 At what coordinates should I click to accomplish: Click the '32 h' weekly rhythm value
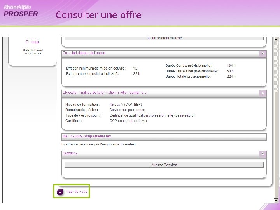coord(136,74)
